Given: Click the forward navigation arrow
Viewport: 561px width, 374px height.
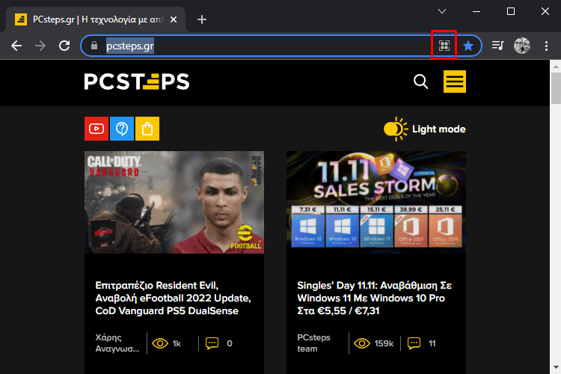Looking at the screenshot, I should (40, 46).
